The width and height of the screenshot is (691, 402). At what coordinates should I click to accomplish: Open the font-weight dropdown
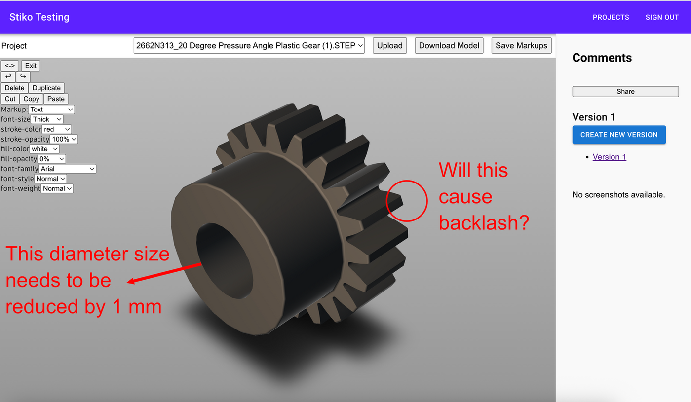pos(57,188)
